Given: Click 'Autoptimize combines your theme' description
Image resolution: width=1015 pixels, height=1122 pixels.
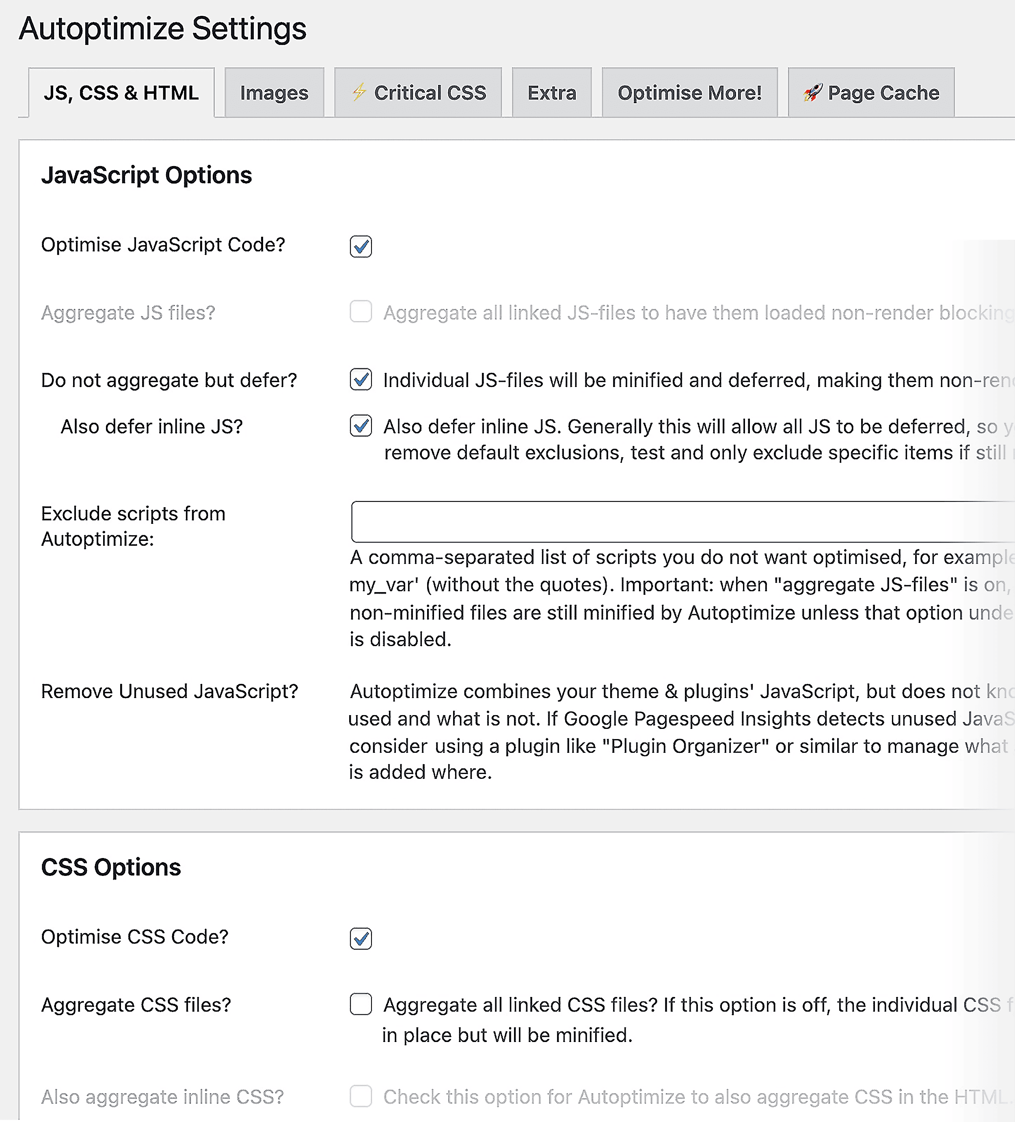Looking at the screenshot, I should click(x=682, y=732).
